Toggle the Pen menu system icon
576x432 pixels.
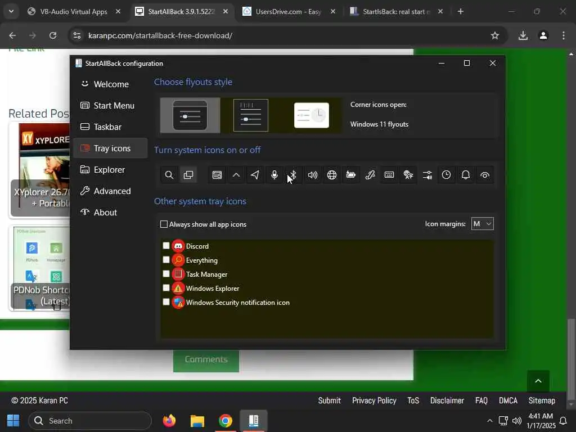tap(370, 175)
